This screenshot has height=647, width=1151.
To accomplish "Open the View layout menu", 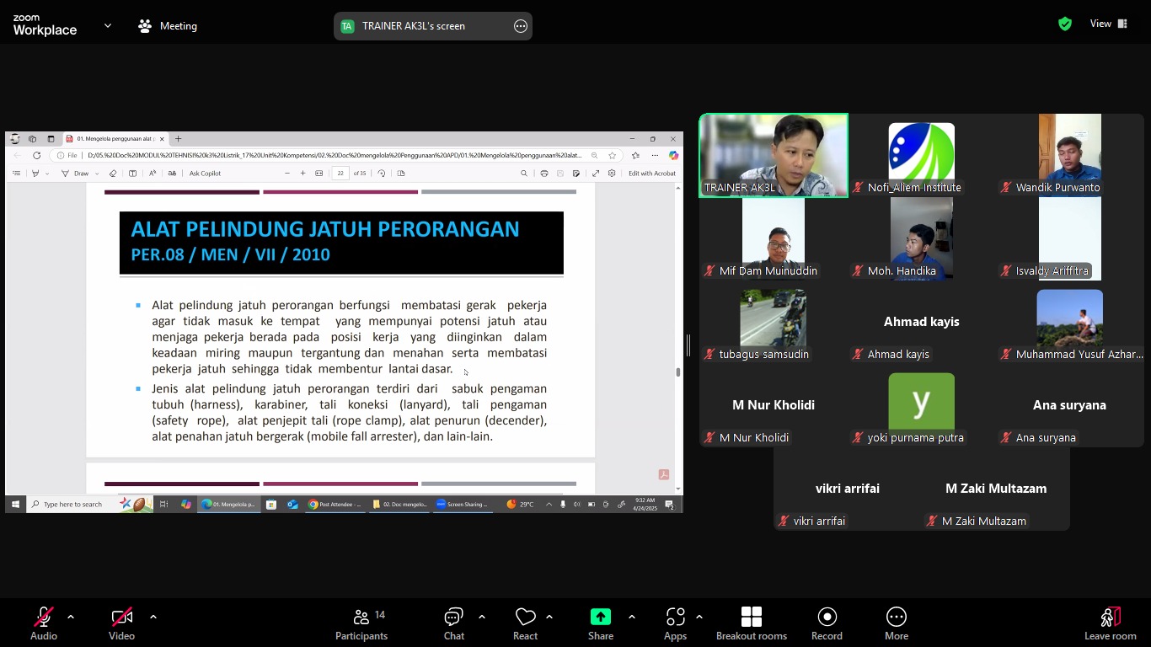I will coord(1109,24).
